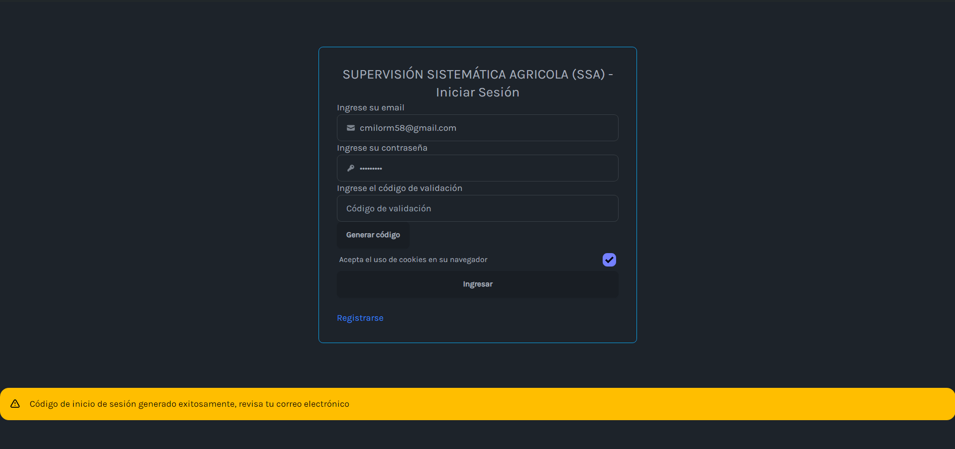Screen dimensions: 955x449
Task: Click 'Acepta el uso de cookies' text
Action: [x=413, y=260]
